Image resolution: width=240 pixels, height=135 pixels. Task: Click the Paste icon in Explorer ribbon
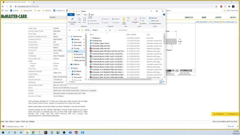[x=84, y=20]
